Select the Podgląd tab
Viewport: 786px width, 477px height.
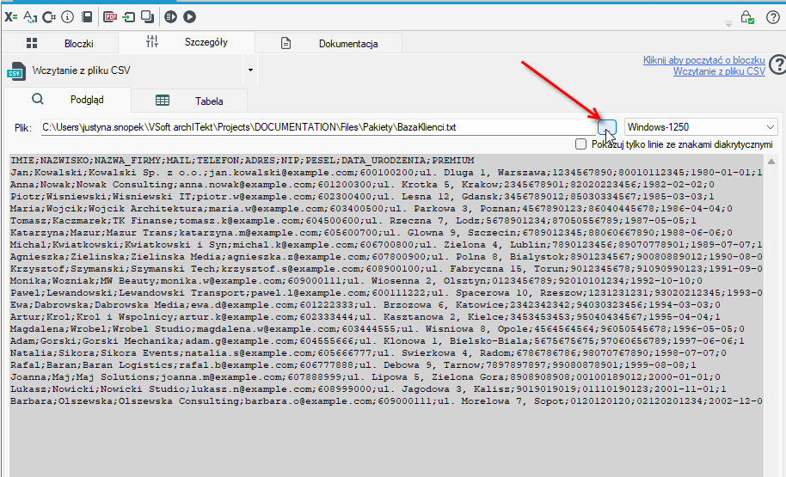[x=68, y=99]
